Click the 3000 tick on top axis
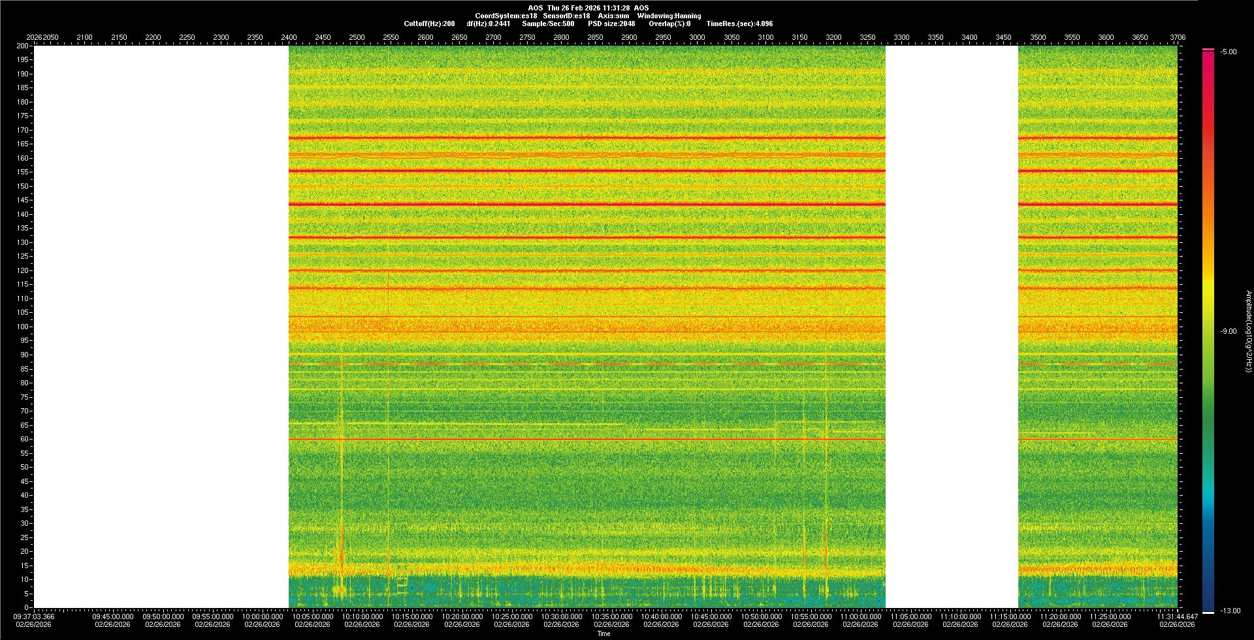Viewport: 1254px width, 640px height. pos(697,38)
